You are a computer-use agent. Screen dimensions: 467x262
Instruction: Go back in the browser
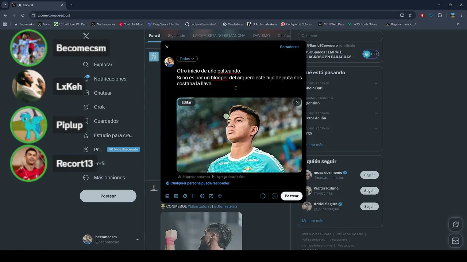point(5,15)
